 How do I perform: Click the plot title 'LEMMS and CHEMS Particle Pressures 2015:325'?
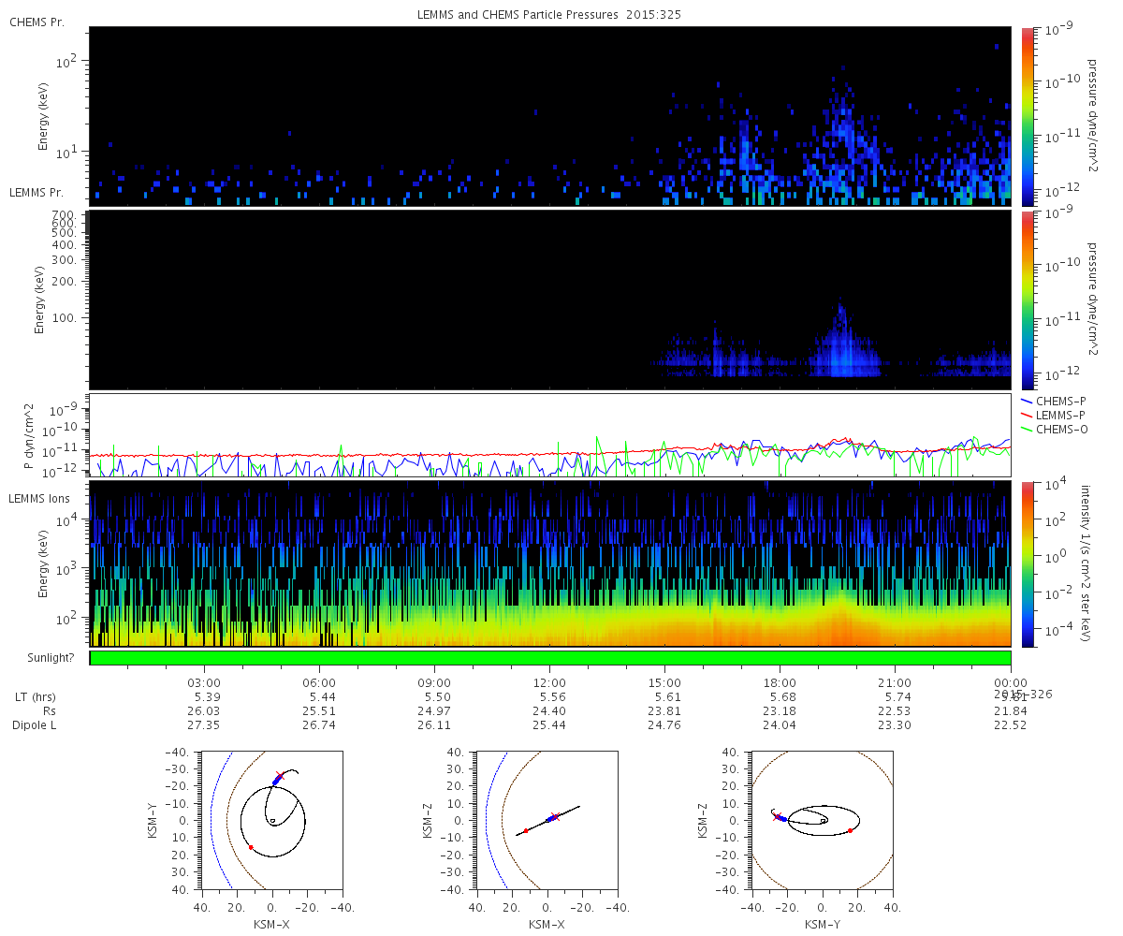549,15
